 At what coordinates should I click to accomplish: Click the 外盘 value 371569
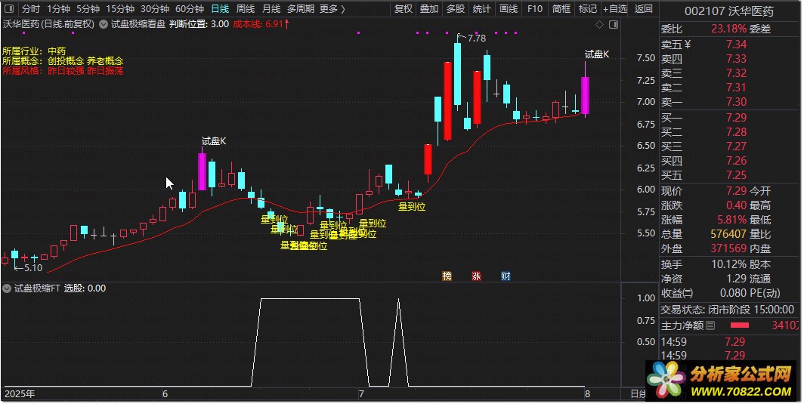[728, 248]
